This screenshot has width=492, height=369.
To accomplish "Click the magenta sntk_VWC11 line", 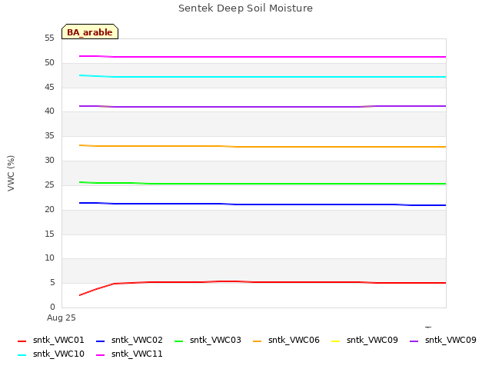I will click(x=263, y=57).
